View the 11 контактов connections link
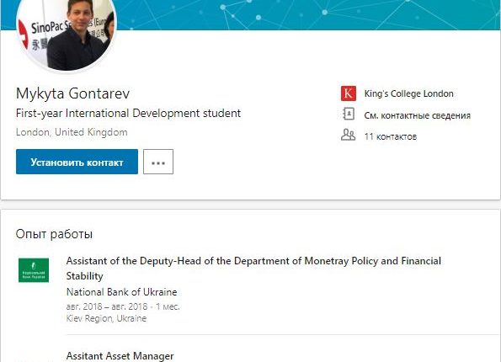Screen dimensions: 501x362 (x=391, y=136)
